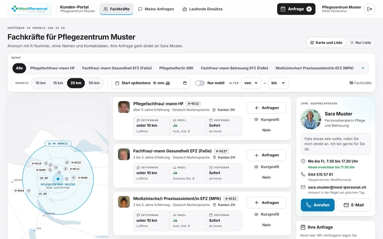Switch to Nur Liste view
The width and height of the screenshot is (383, 239).
coord(360,43)
